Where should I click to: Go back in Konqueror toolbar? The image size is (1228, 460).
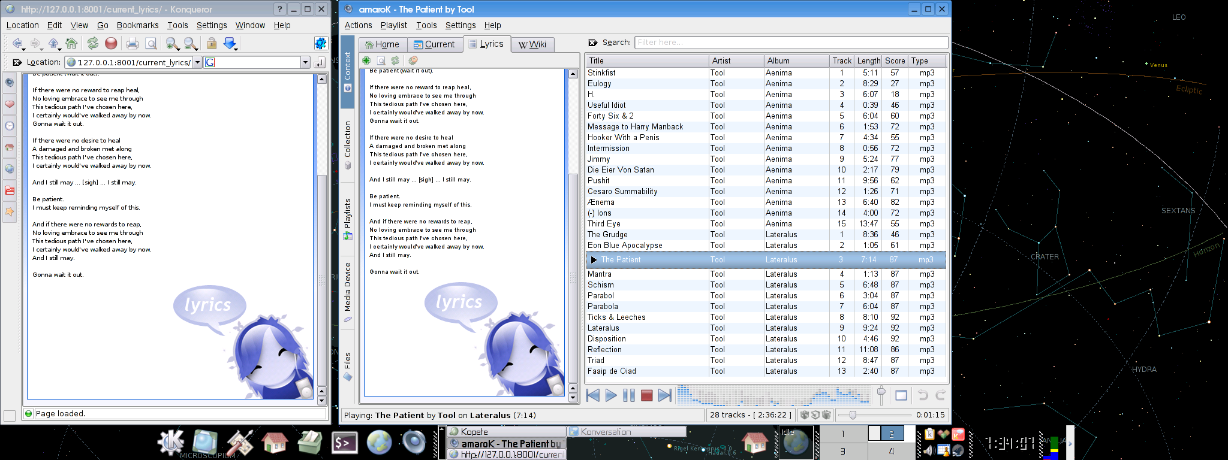pos(17,43)
